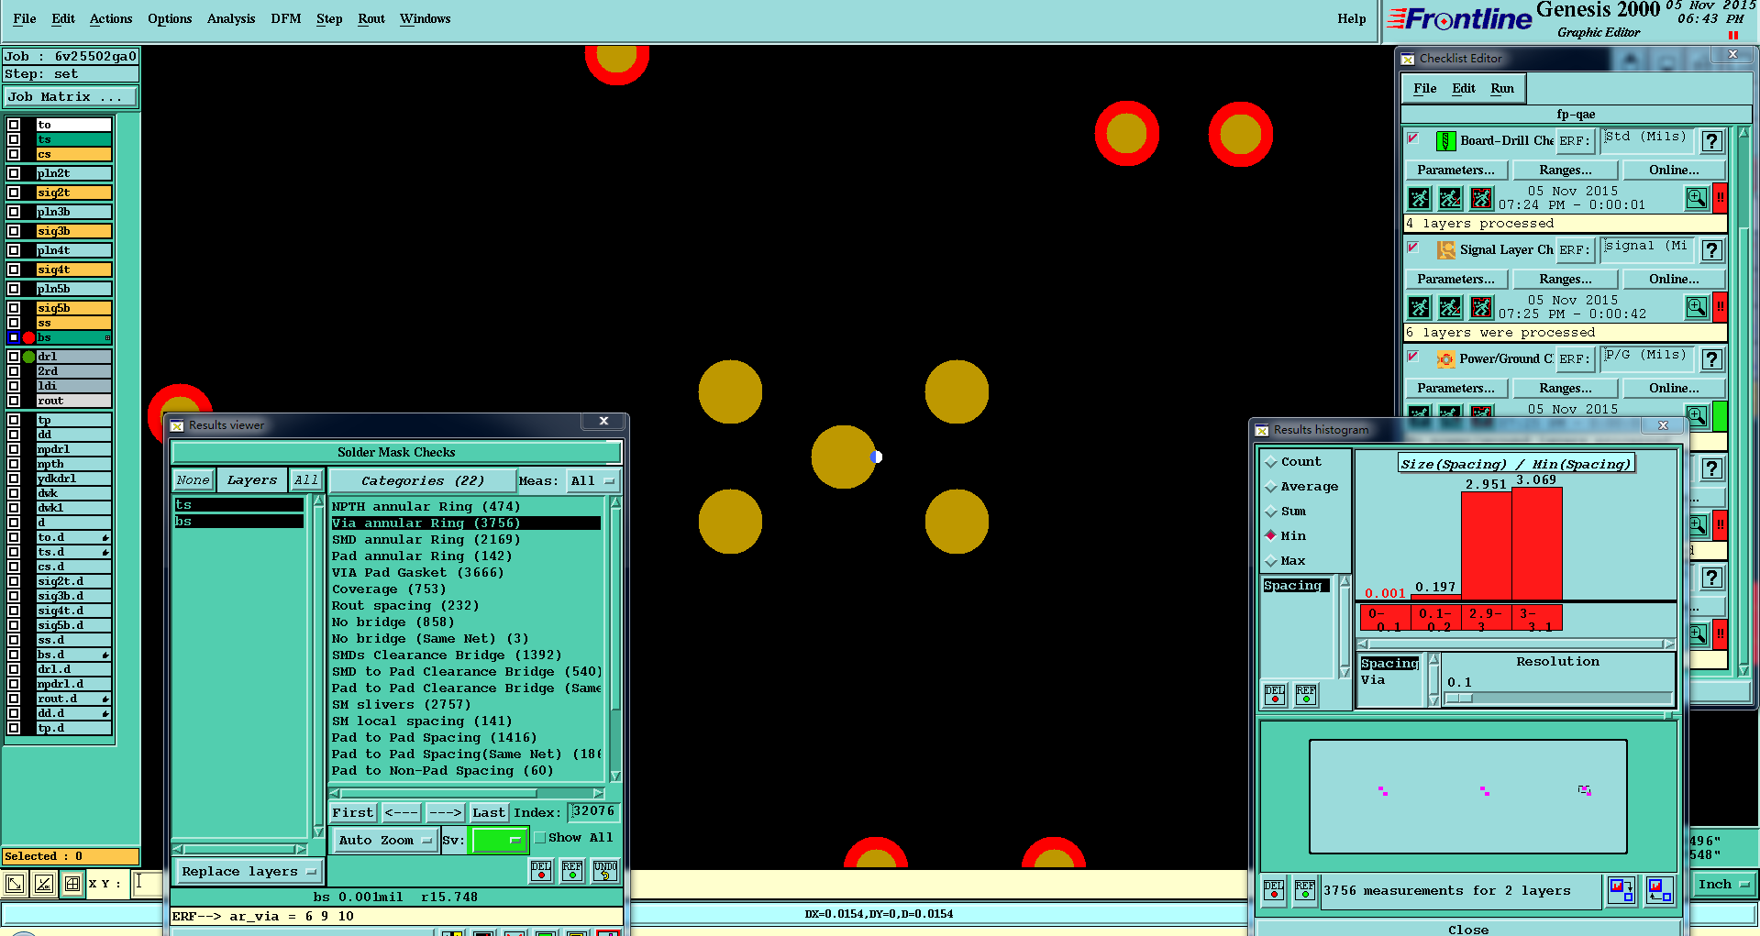Click grid snap icon in bottom toolbar

click(x=72, y=884)
